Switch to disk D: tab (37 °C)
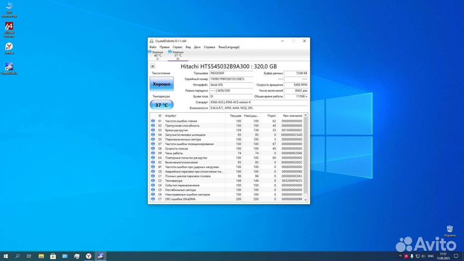The width and height of the screenshot is (464, 261). click(177, 55)
